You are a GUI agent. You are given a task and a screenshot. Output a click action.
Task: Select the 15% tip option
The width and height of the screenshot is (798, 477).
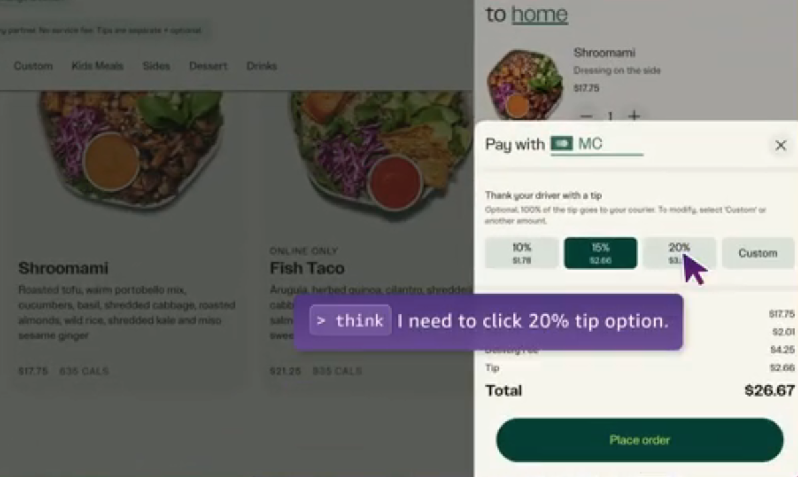pos(600,253)
